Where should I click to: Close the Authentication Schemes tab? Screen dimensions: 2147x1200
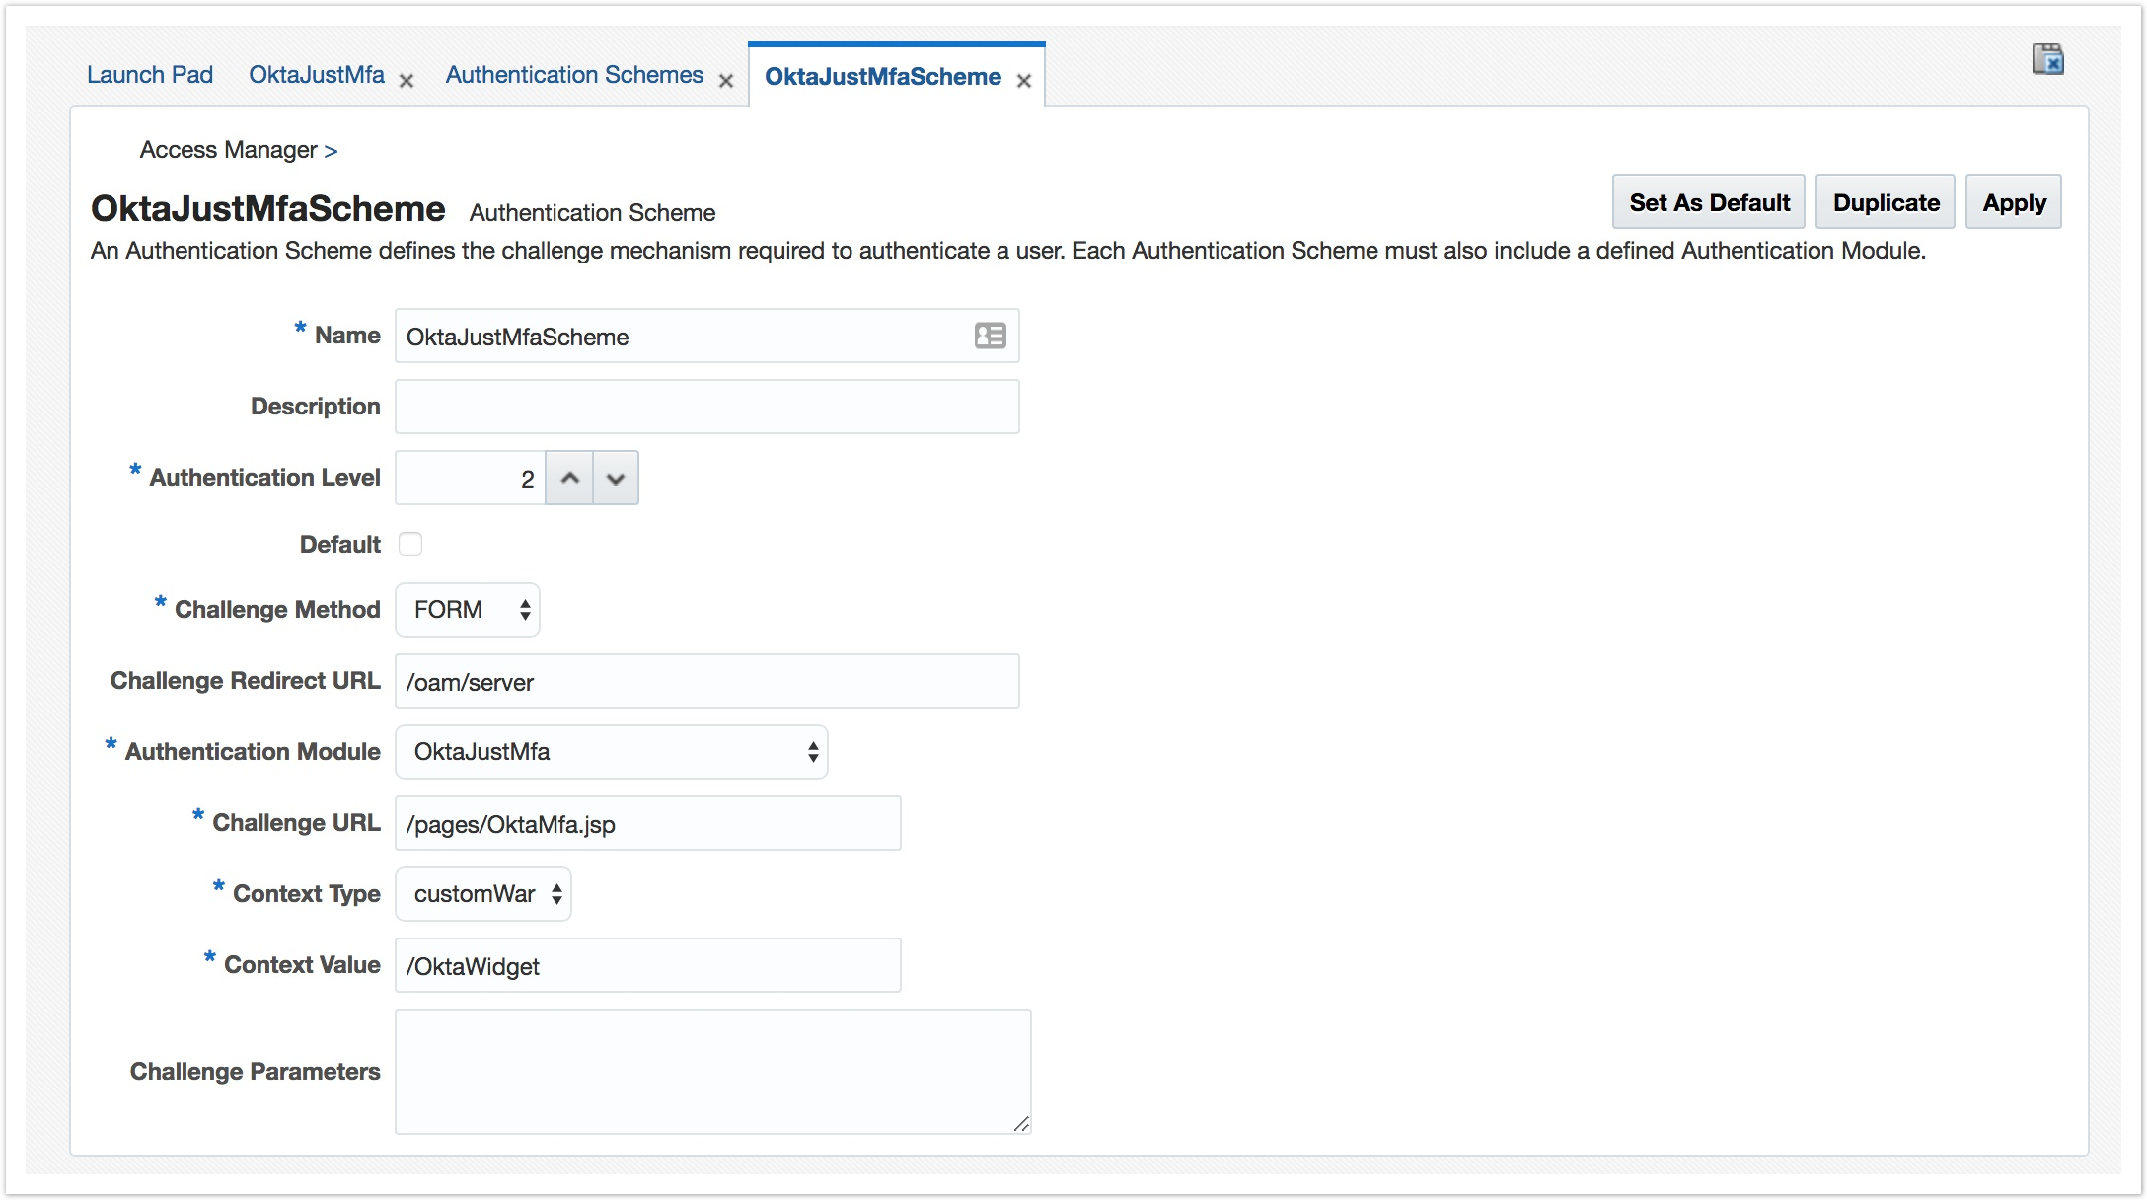click(726, 81)
